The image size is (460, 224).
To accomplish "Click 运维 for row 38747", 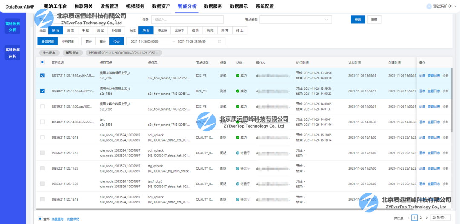I will [422, 76].
